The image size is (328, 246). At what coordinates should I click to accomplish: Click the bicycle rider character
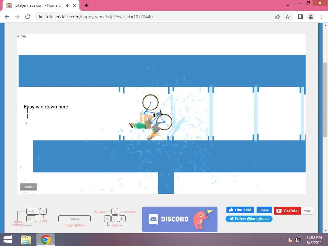(x=151, y=117)
